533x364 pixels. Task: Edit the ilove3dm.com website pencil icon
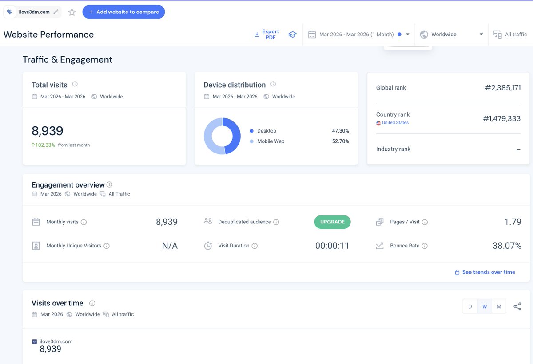[x=56, y=12]
